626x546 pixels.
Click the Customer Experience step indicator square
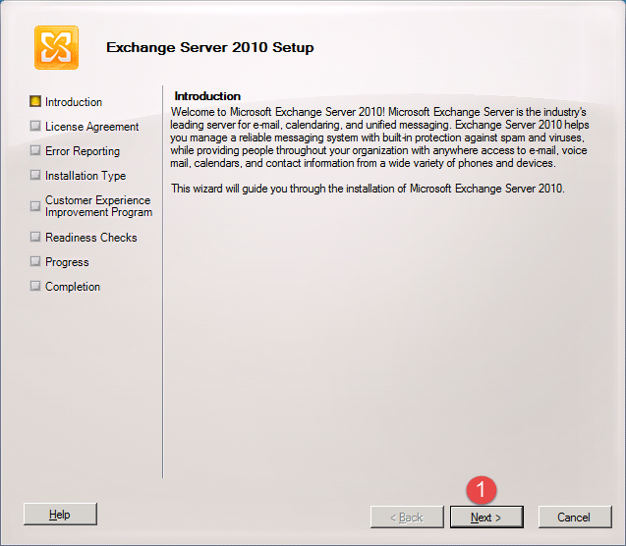pyautogui.click(x=35, y=206)
